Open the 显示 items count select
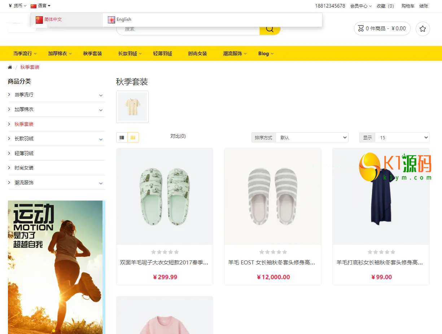The height and width of the screenshot is (334, 442). coord(402,137)
